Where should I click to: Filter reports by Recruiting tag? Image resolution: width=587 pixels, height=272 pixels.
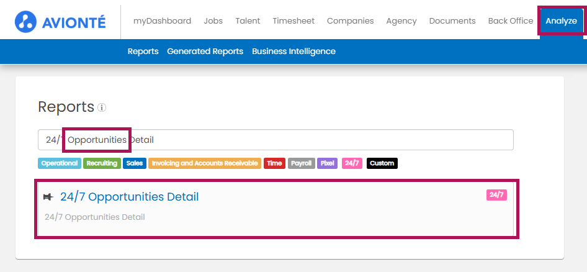pos(102,163)
